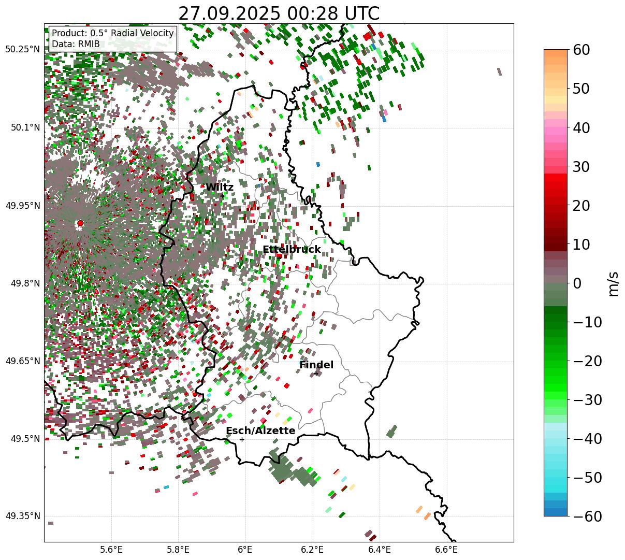The image size is (625, 560).
Task: Click the colorbar label −50
Action: tap(587, 477)
